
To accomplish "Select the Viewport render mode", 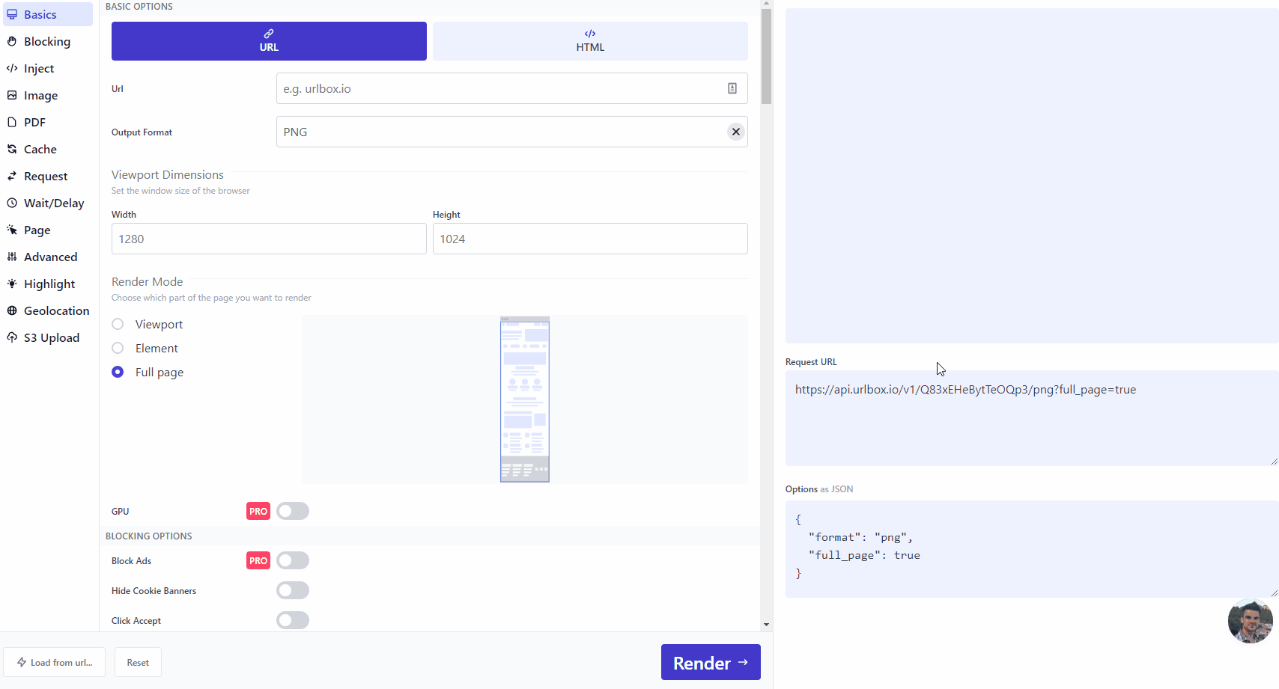I will pos(118,324).
